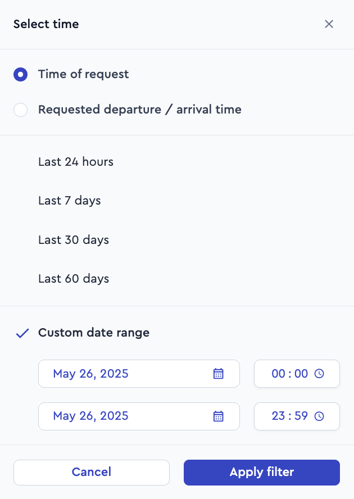Viewport: 354px width, 499px height.
Task: Choose the Last 7 days preset
Action: point(70,201)
